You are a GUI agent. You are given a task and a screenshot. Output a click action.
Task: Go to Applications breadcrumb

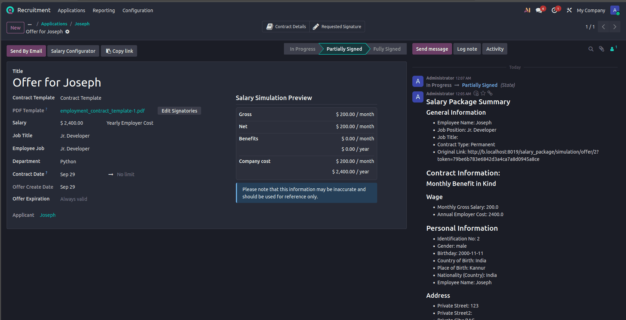click(54, 24)
